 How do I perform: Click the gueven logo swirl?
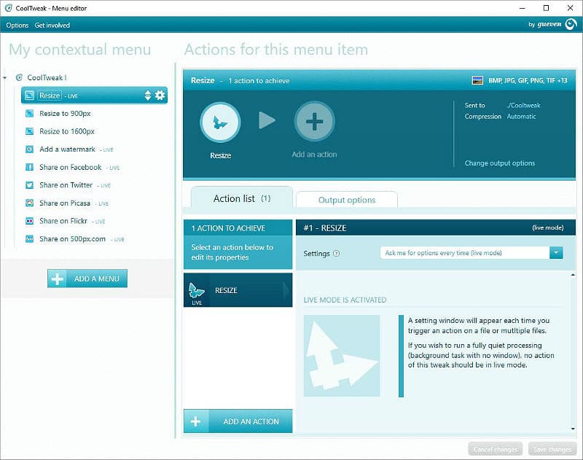point(571,25)
